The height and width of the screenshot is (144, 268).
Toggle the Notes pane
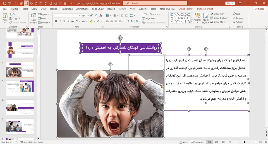coord(184,142)
